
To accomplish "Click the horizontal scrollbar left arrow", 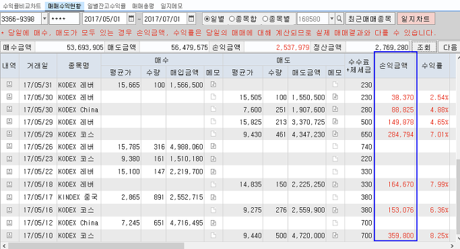I will [4, 246].
